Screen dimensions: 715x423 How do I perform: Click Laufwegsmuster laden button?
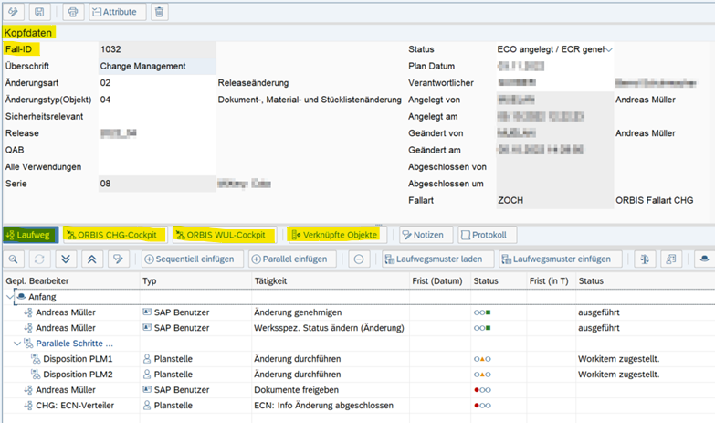(x=438, y=259)
